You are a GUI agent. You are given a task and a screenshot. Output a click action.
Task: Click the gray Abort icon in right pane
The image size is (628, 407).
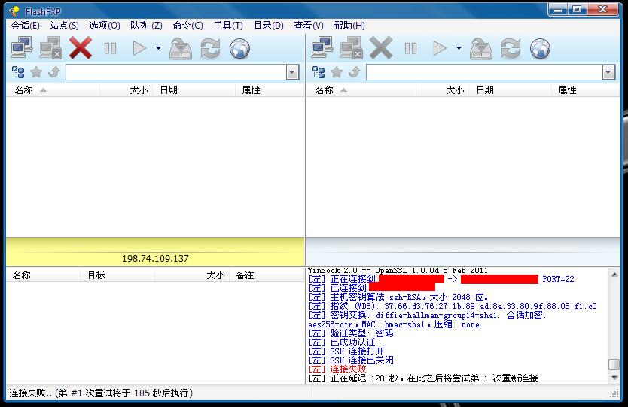click(x=381, y=48)
